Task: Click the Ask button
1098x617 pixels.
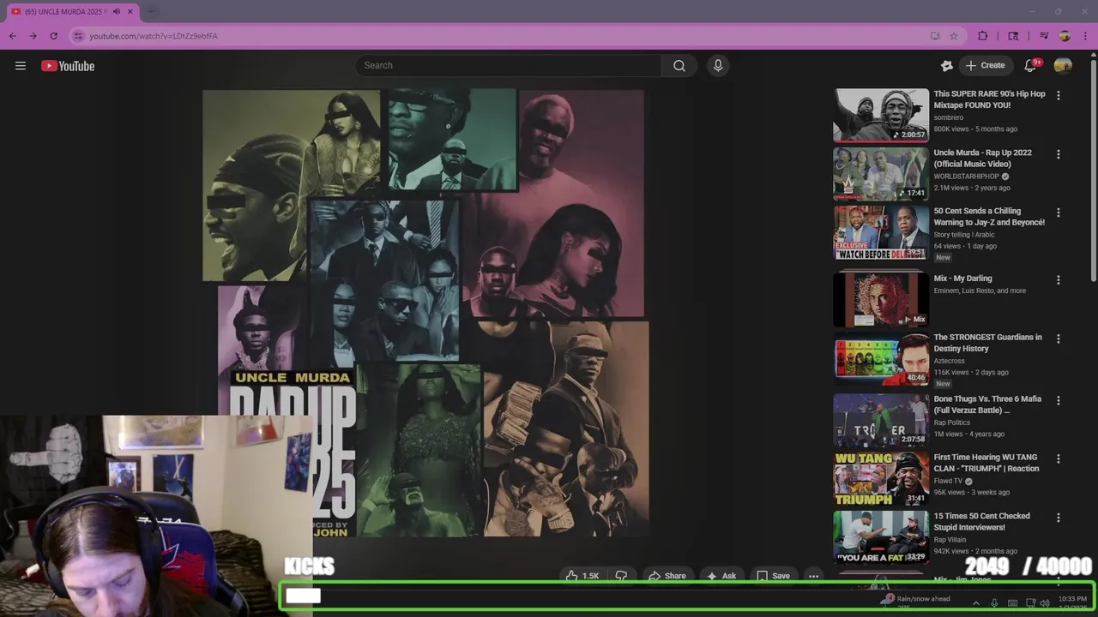Action: click(721, 576)
